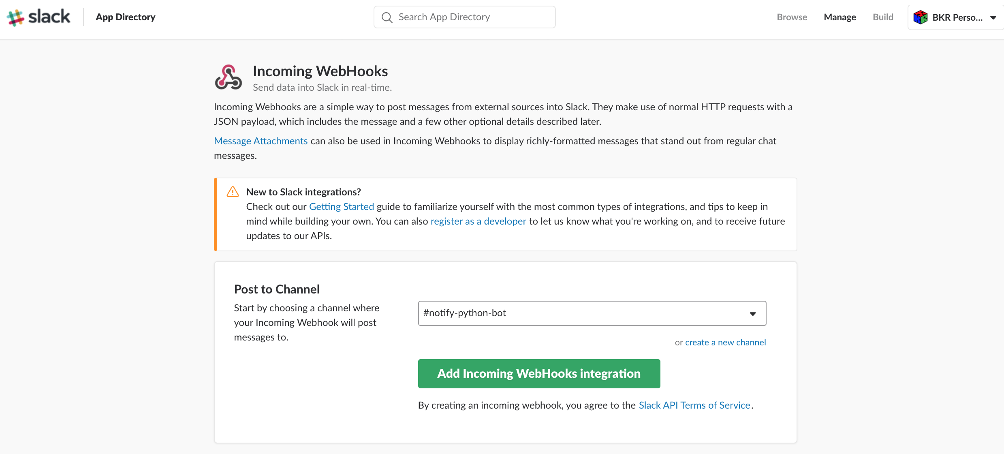Click the App Directory header link
1004x454 pixels.
[126, 17]
